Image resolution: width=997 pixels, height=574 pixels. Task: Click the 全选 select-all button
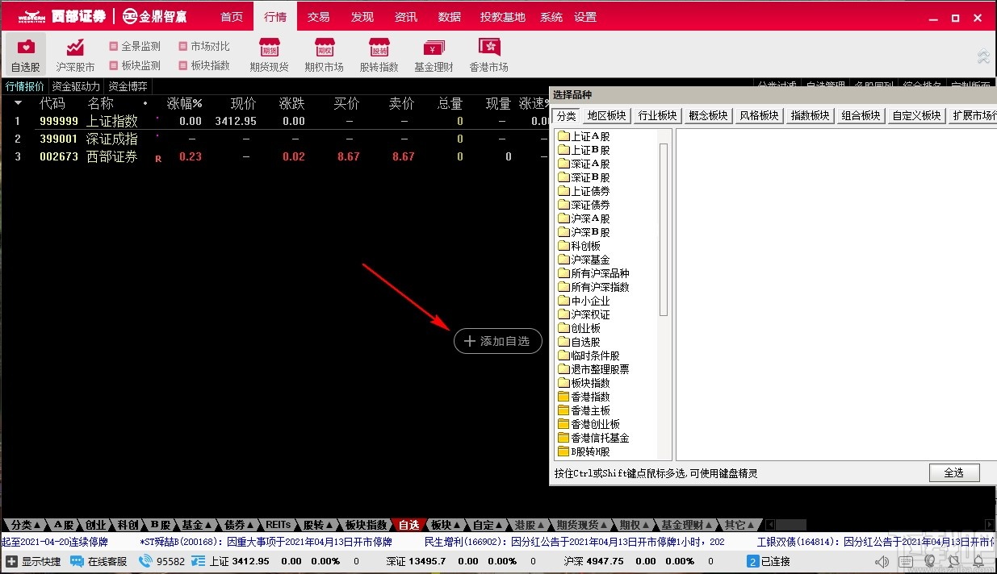954,472
